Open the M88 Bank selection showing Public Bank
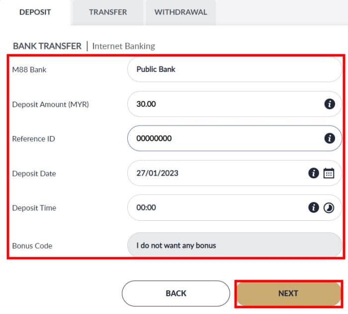 tap(234, 69)
